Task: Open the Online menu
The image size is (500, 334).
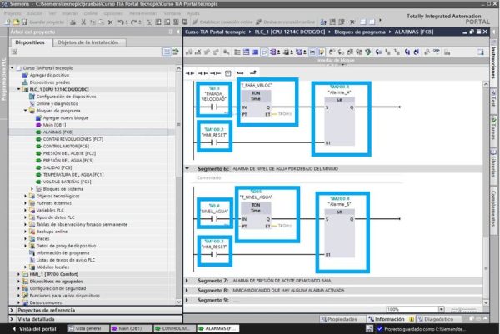Action: click(91, 13)
